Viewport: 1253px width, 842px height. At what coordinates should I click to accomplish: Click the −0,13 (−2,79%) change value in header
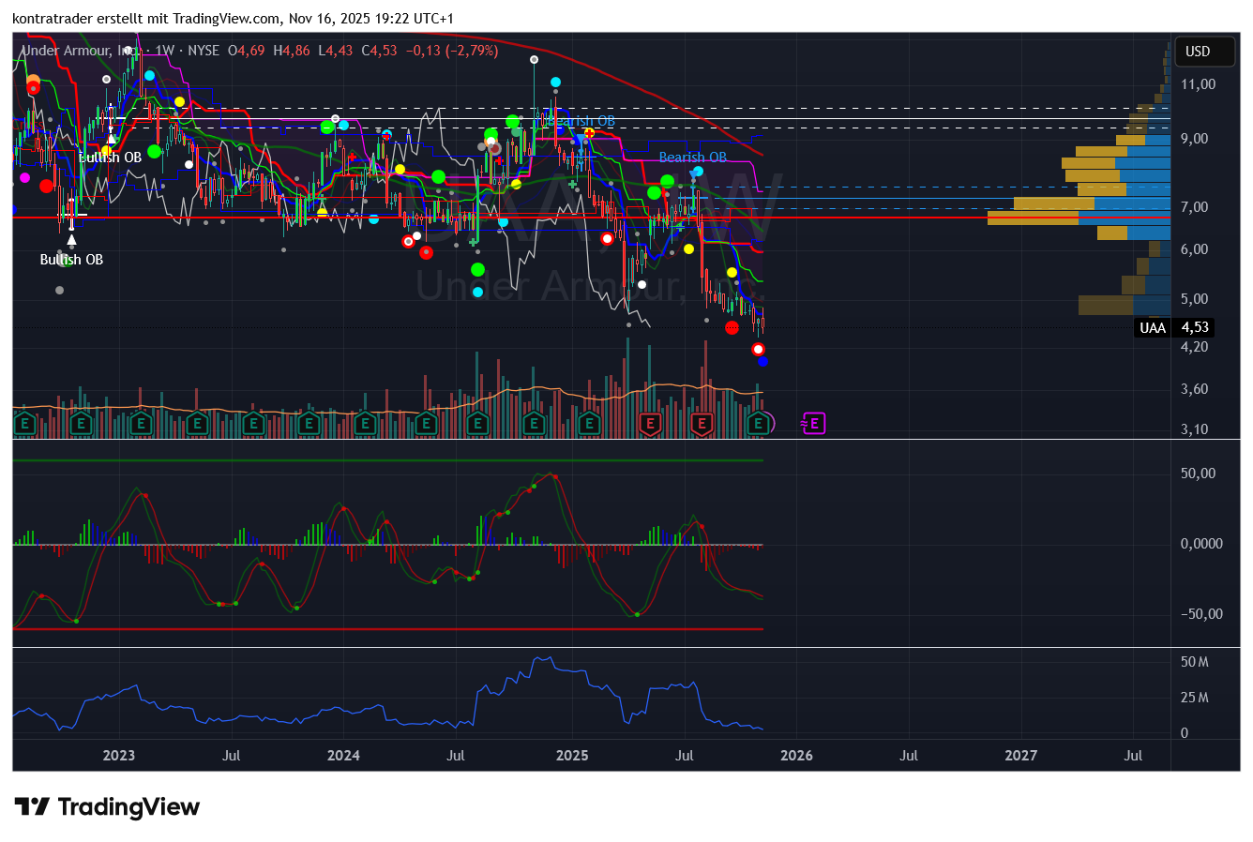[x=452, y=51]
